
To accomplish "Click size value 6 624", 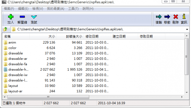I will [51, 48].
